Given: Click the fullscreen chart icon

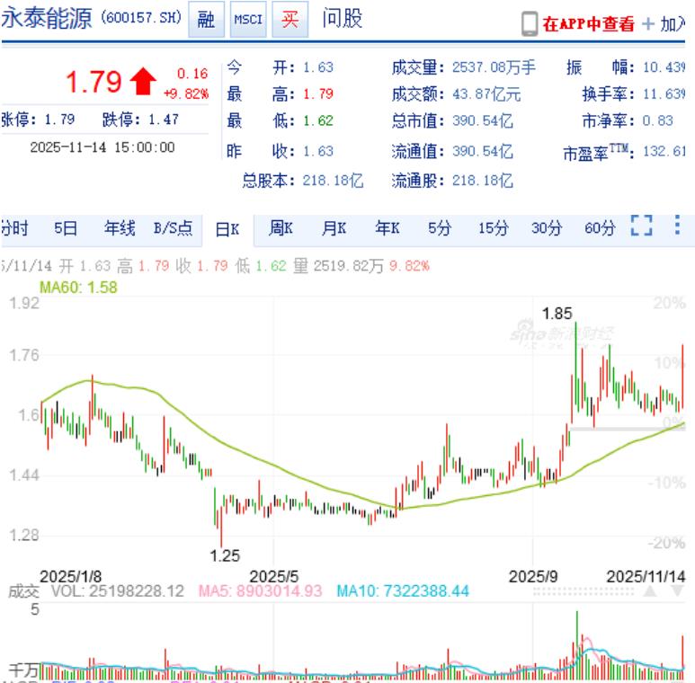Looking at the screenshot, I should click(641, 226).
